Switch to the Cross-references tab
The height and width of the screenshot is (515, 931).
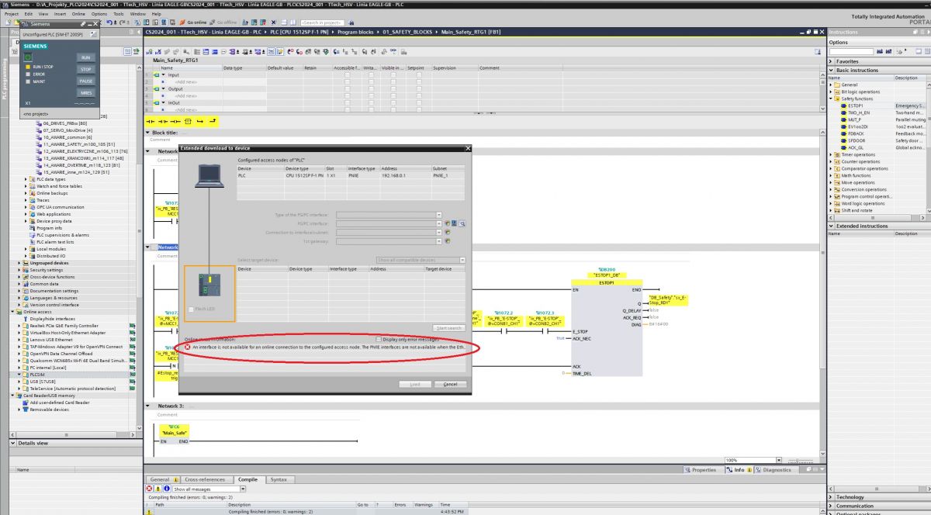tap(208, 479)
